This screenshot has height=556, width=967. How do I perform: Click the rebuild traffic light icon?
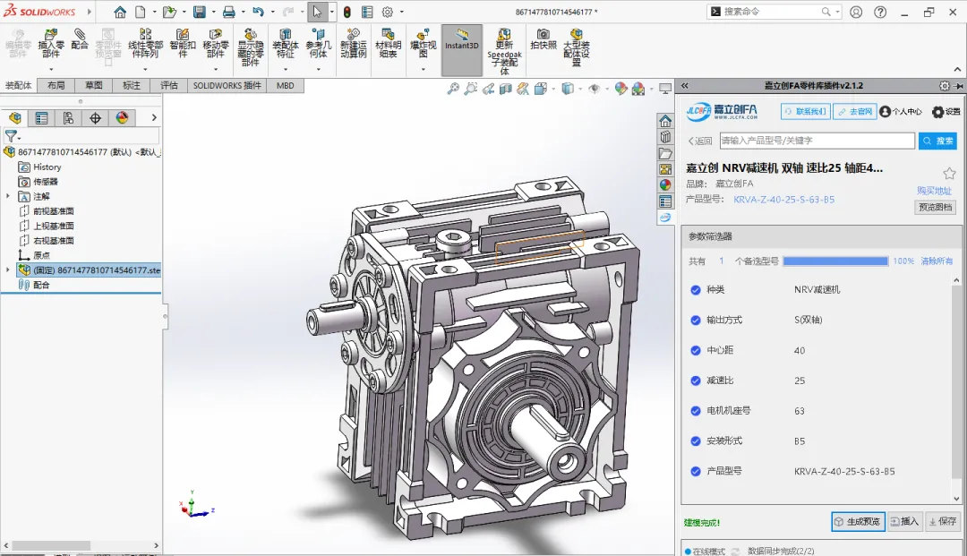tap(347, 13)
